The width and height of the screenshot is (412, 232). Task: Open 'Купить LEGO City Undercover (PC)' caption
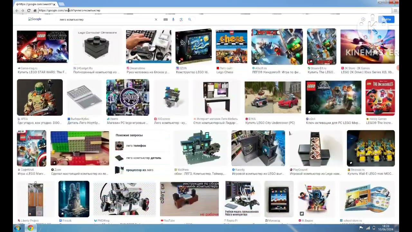tap(270, 123)
